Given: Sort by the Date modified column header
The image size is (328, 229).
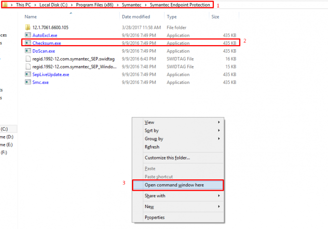Looking at the screenshot, I should [136, 17].
